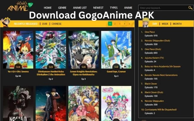Open the ANIME menu item
This screenshot has height=121, width=194.
128,8
